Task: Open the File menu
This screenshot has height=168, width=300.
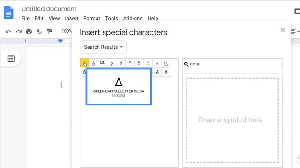Action: 25,18
